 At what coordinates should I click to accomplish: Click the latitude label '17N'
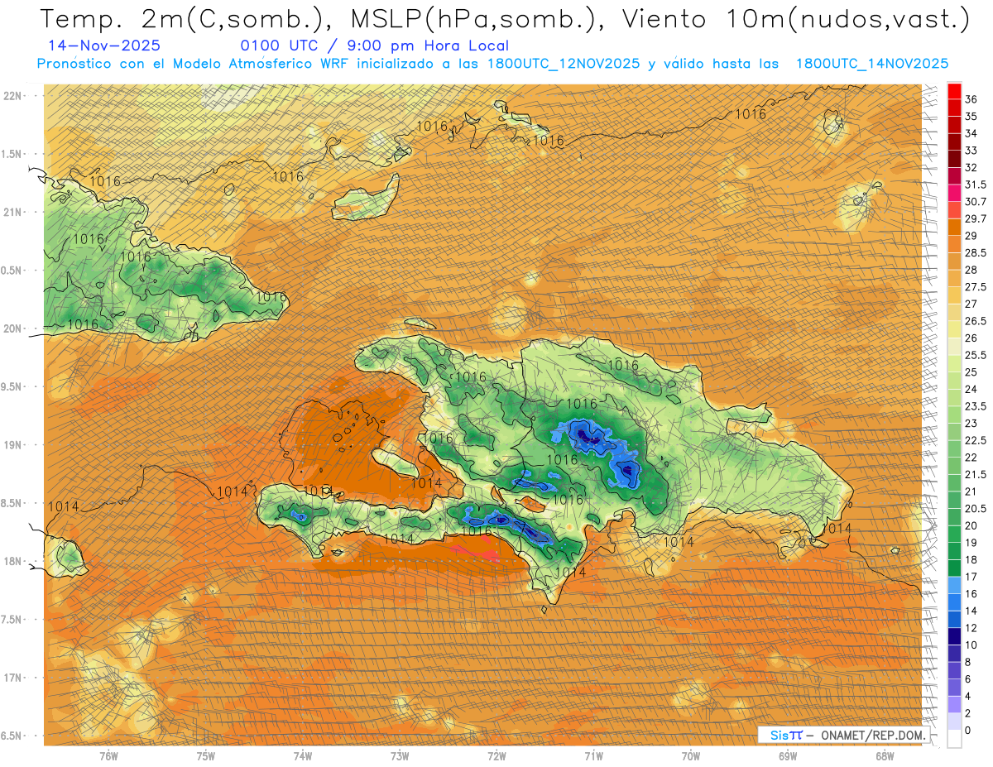tap(14, 678)
